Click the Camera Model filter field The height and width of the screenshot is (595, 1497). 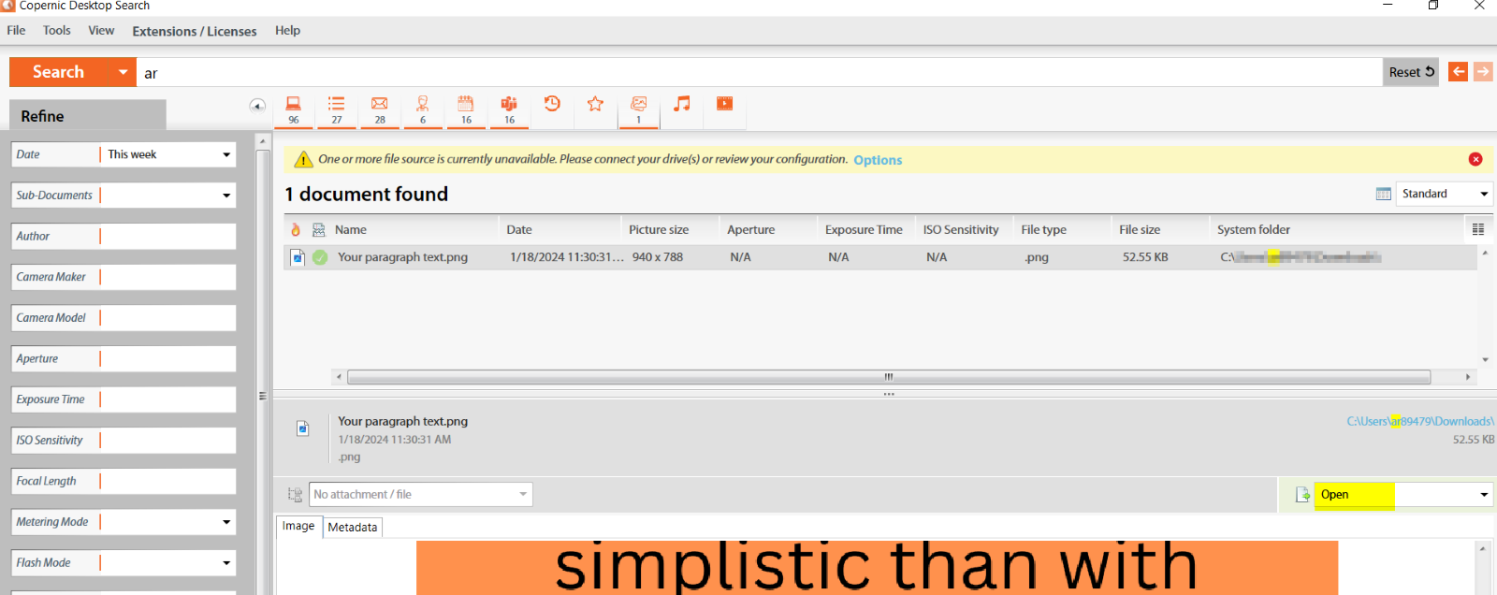coord(167,318)
